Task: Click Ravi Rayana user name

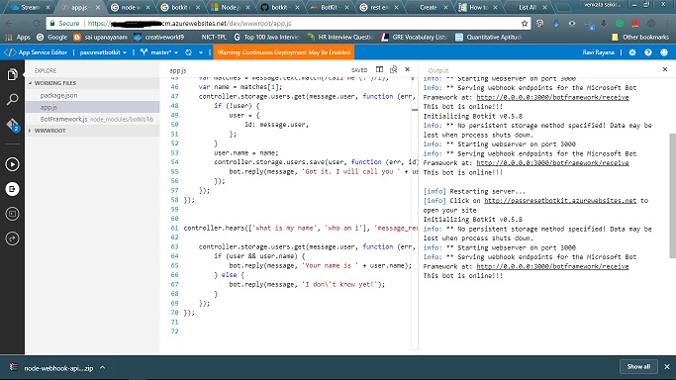Action: coord(598,52)
